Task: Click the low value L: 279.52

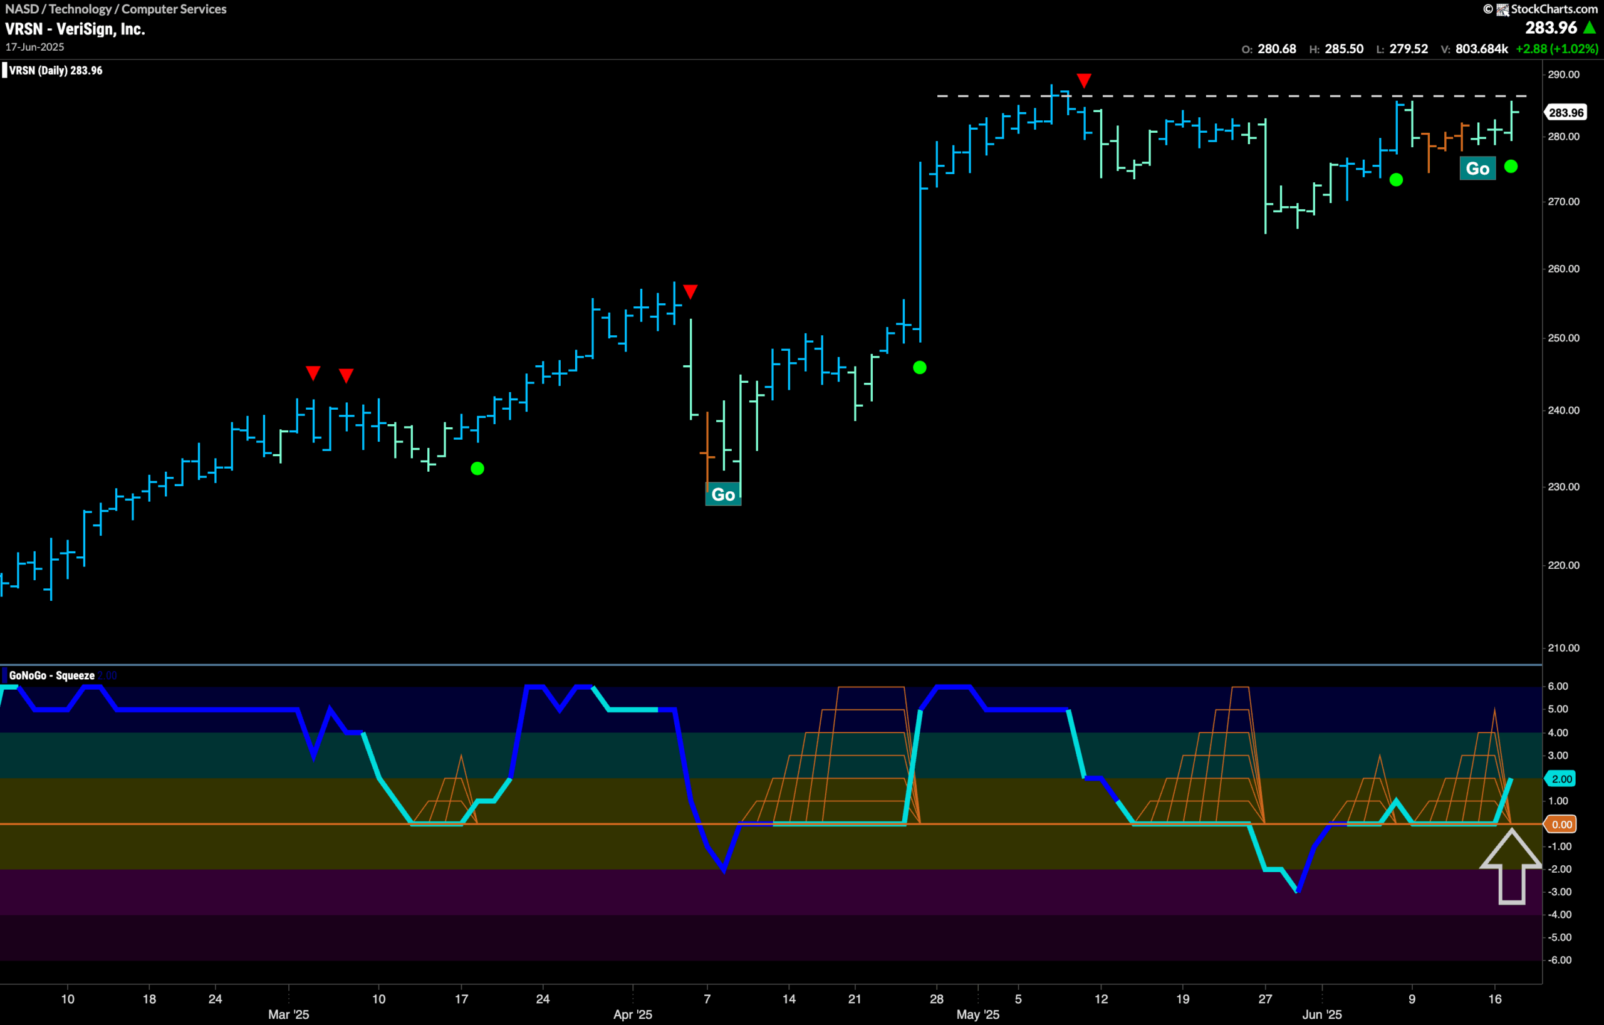Action: [1402, 49]
